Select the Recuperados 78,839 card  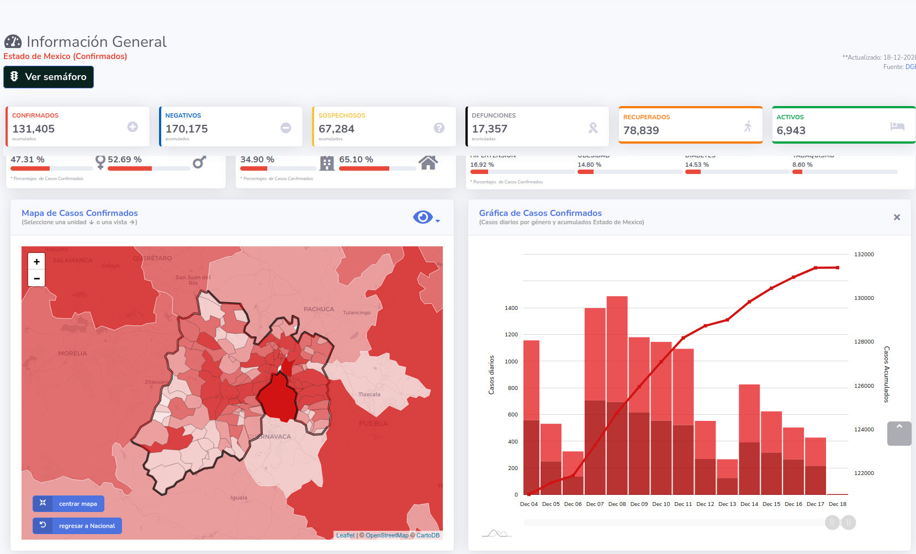(691, 125)
